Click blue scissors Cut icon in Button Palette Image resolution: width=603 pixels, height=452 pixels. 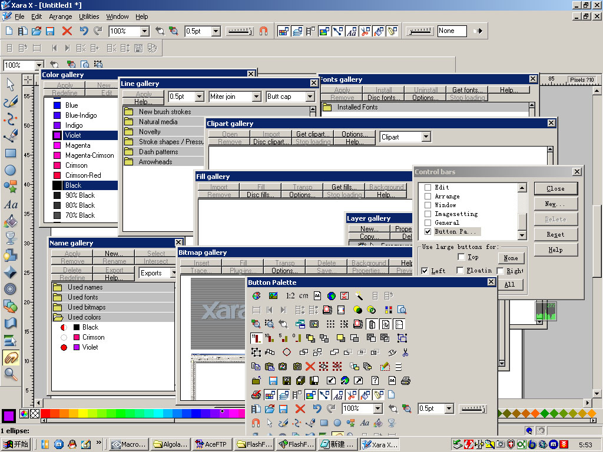point(405,352)
